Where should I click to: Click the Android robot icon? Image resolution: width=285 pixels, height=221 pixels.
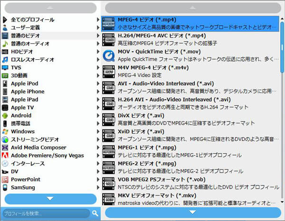[5, 116]
